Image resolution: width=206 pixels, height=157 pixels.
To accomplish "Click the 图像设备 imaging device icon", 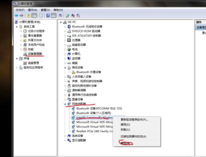I will [x=69, y=99].
